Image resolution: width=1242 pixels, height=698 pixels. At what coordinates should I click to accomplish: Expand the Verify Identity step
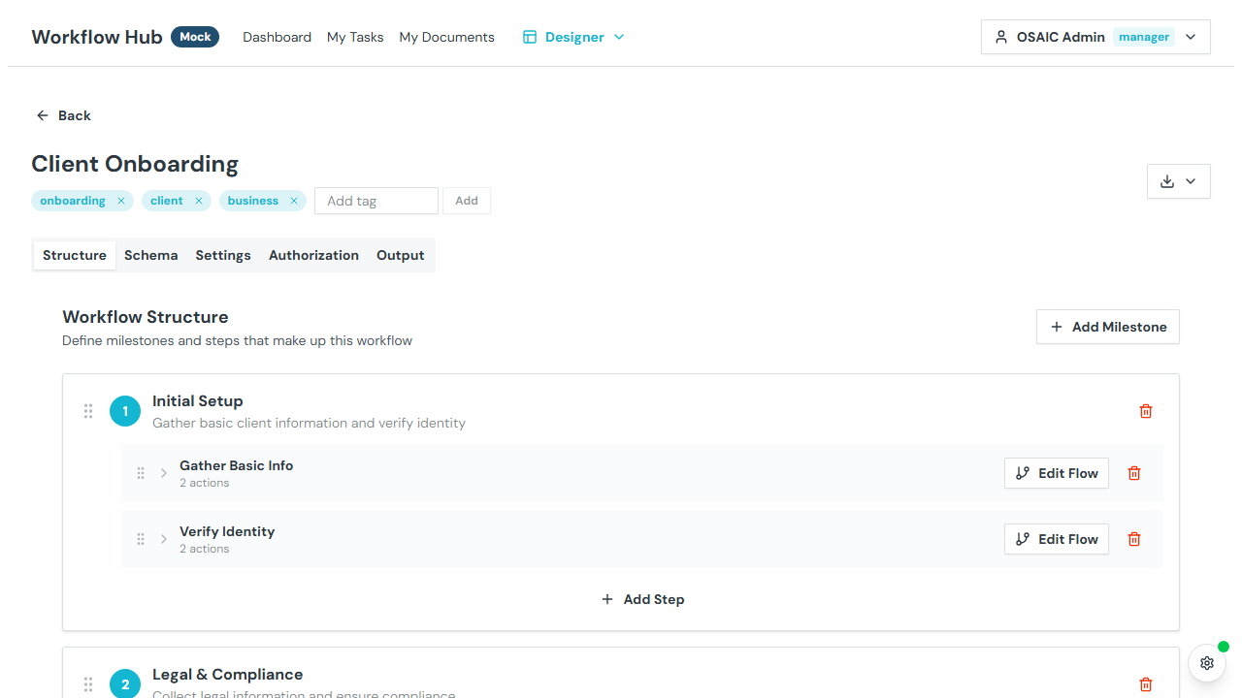(x=164, y=539)
